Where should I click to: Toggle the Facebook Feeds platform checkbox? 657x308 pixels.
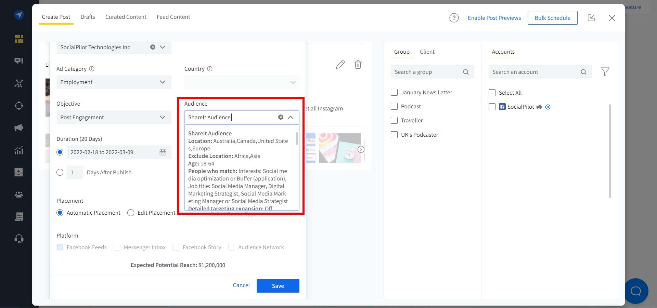60,247
